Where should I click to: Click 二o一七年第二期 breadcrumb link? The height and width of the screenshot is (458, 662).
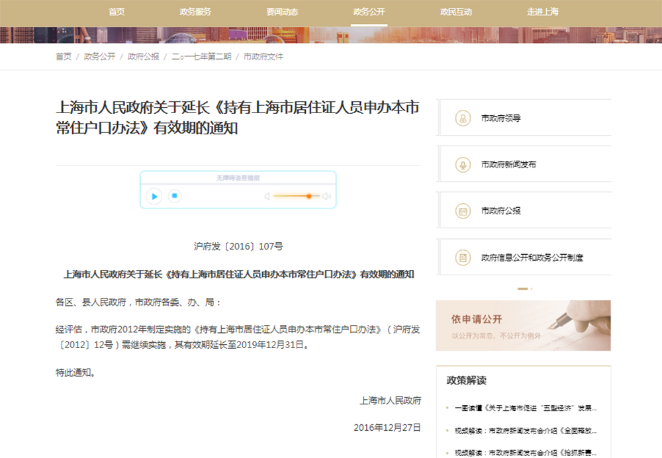(x=201, y=57)
